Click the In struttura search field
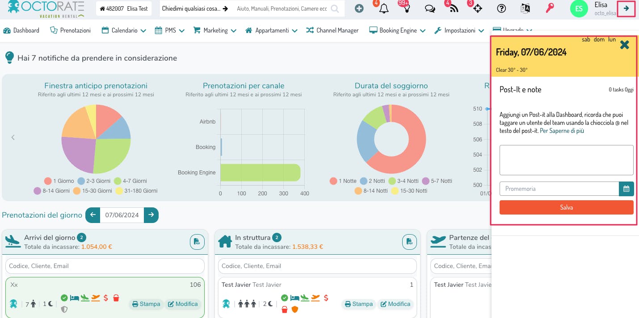The width and height of the screenshot is (639, 318). tap(317, 266)
